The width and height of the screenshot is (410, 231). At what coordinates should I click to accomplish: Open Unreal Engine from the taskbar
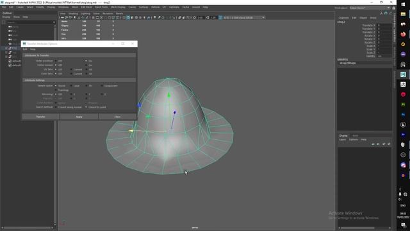[403, 124]
